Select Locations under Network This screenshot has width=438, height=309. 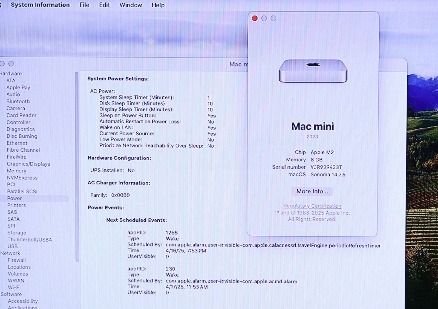19,267
